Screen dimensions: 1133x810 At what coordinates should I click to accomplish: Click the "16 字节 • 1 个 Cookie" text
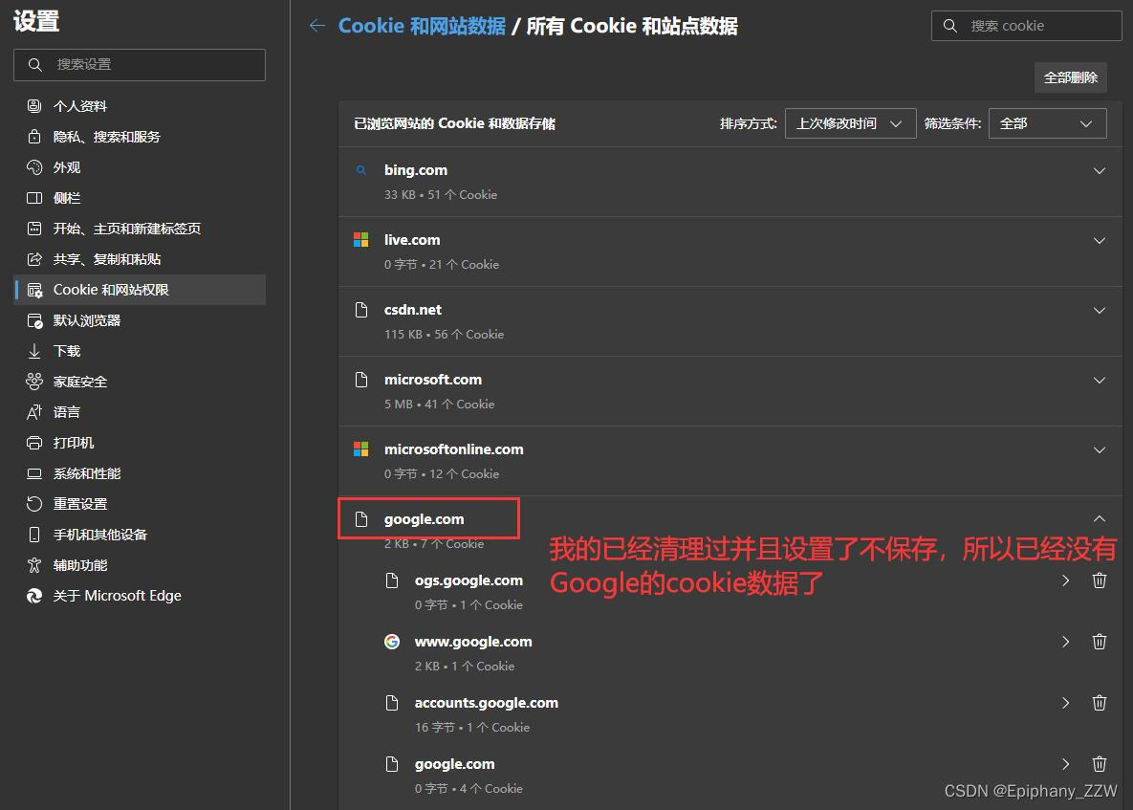click(471, 728)
